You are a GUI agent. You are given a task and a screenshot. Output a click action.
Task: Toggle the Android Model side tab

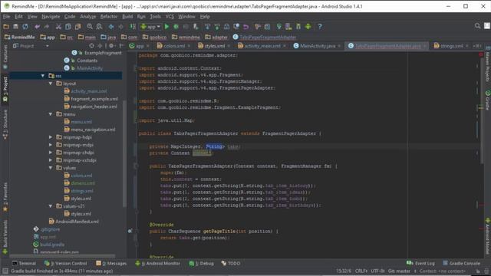(x=488, y=235)
